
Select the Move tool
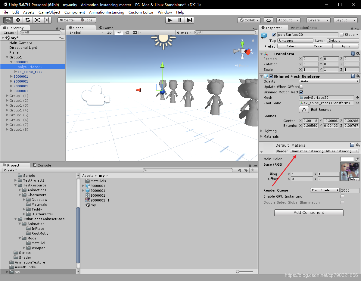click(18, 20)
